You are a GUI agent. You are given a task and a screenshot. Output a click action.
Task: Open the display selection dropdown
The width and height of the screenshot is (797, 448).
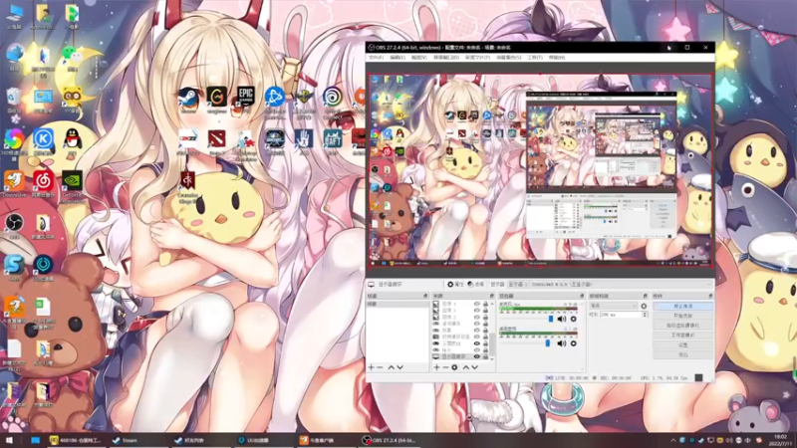click(x=610, y=285)
